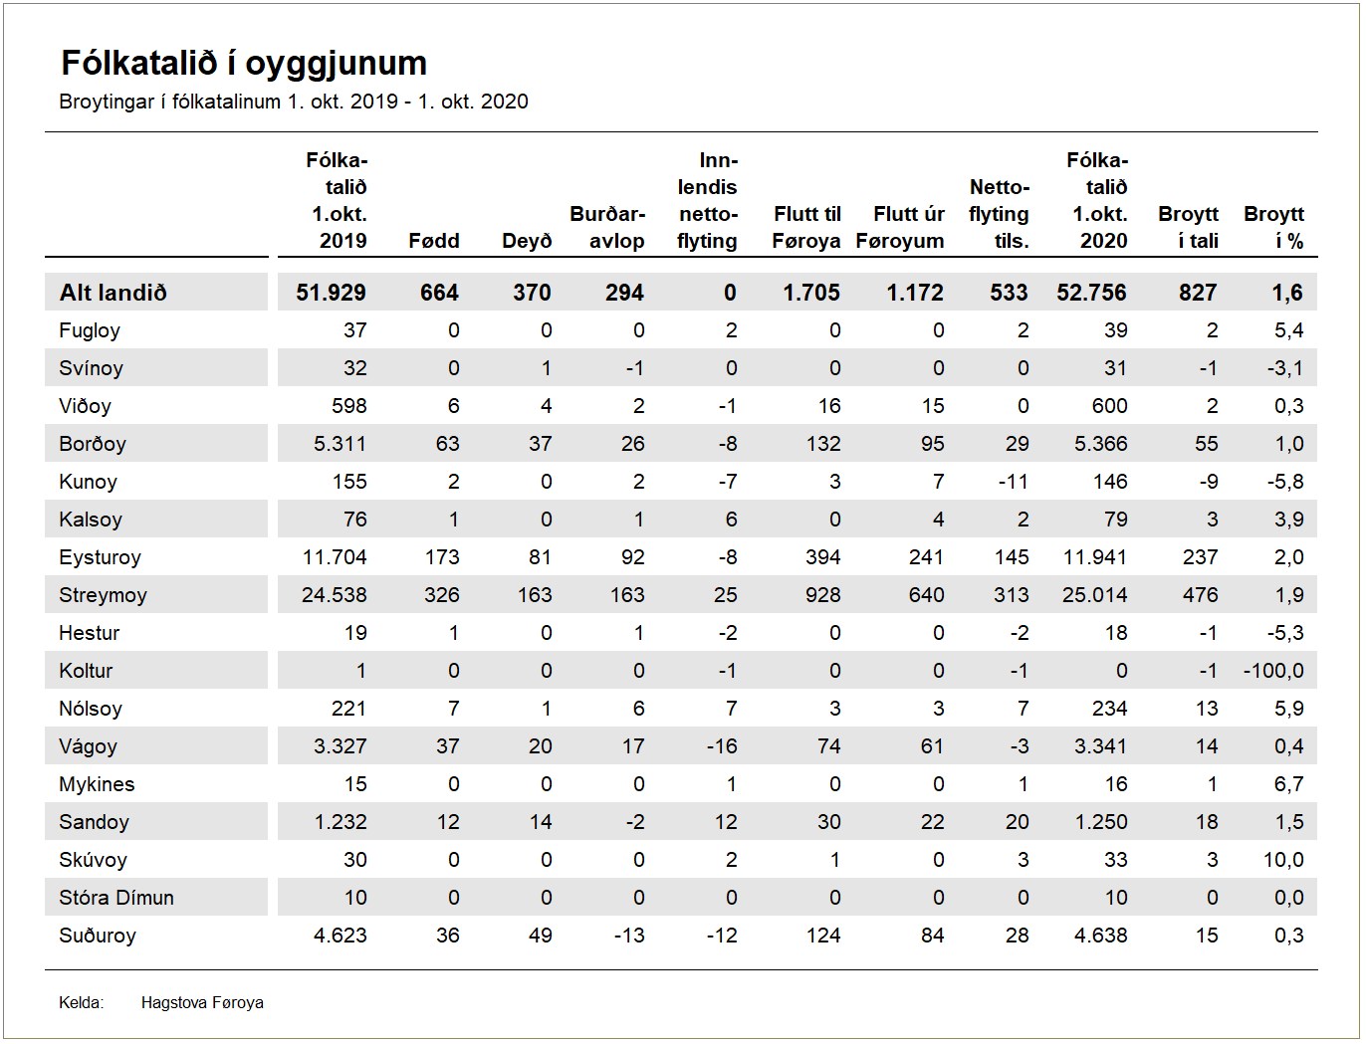
Task: Click the 'Flutt til Føroya' column header
Action: (x=806, y=228)
